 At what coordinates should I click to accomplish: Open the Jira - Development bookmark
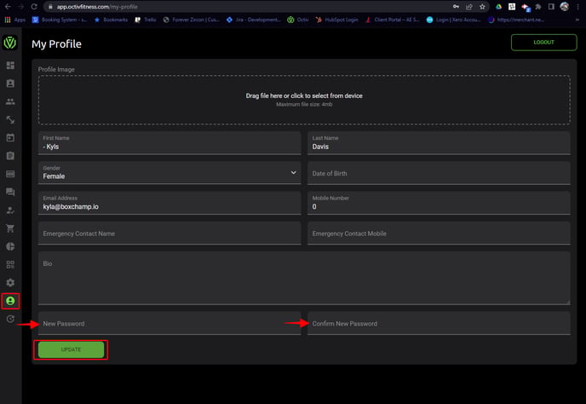[253, 20]
